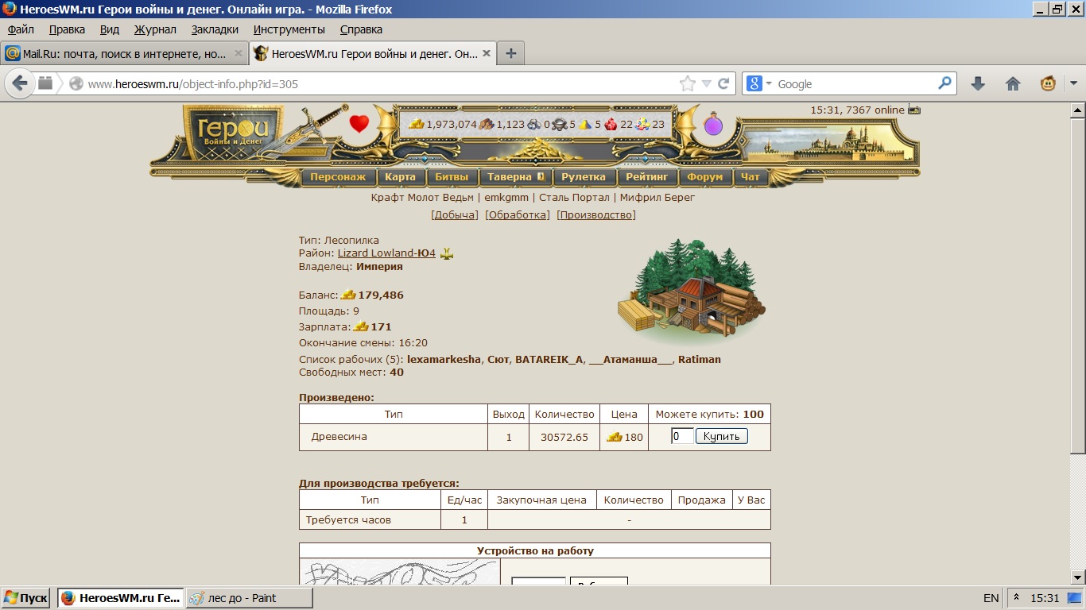The height and width of the screenshot is (610, 1086).
Task: Follow the Добыча link
Action: click(455, 215)
